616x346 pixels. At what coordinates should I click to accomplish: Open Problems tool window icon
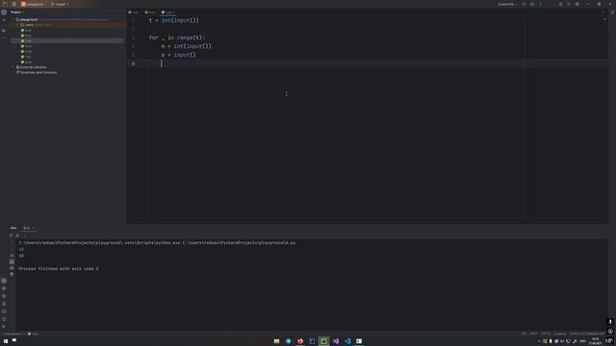tap(4, 319)
